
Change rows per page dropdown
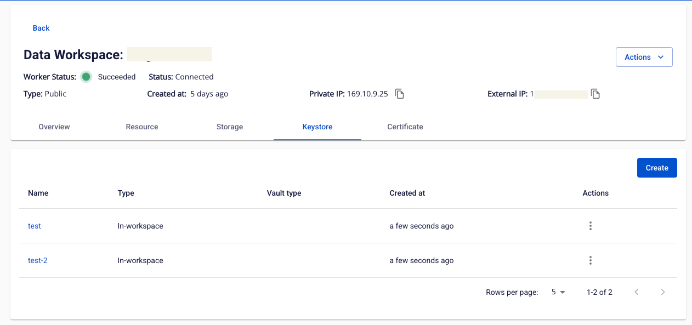coord(558,292)
